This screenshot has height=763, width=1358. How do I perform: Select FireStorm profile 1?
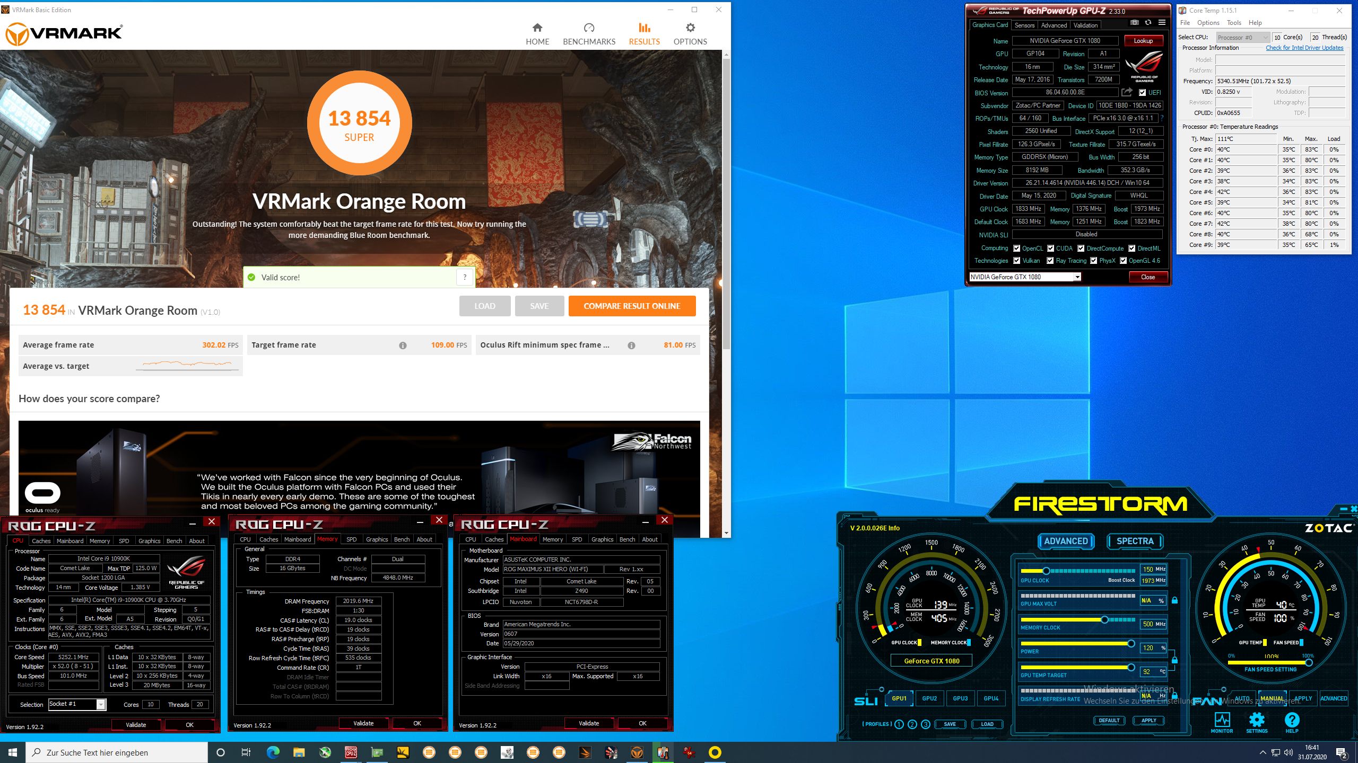tap(899, 724)
